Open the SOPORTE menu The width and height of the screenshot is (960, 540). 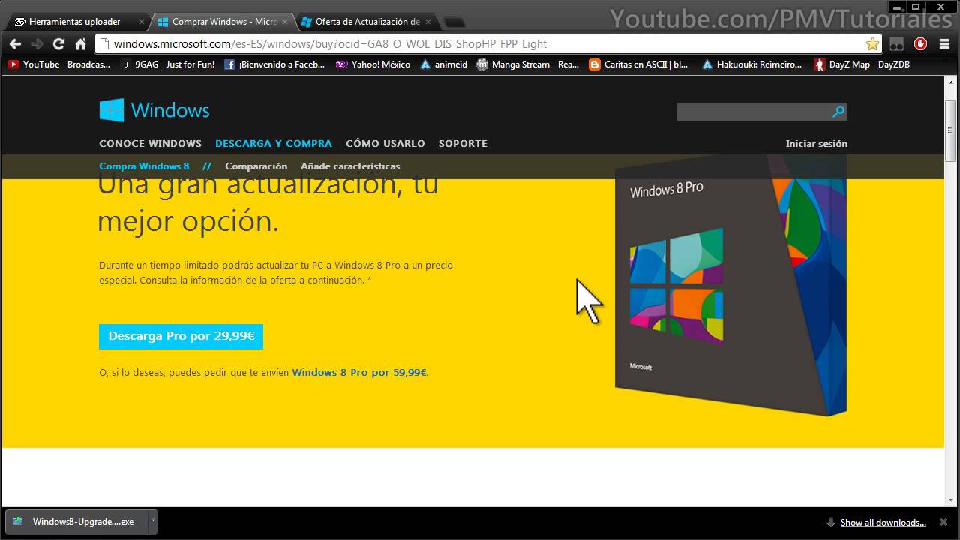pos(463,143)
